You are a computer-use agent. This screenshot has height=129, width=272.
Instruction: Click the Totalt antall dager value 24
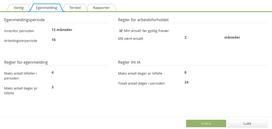coord(186,82)
